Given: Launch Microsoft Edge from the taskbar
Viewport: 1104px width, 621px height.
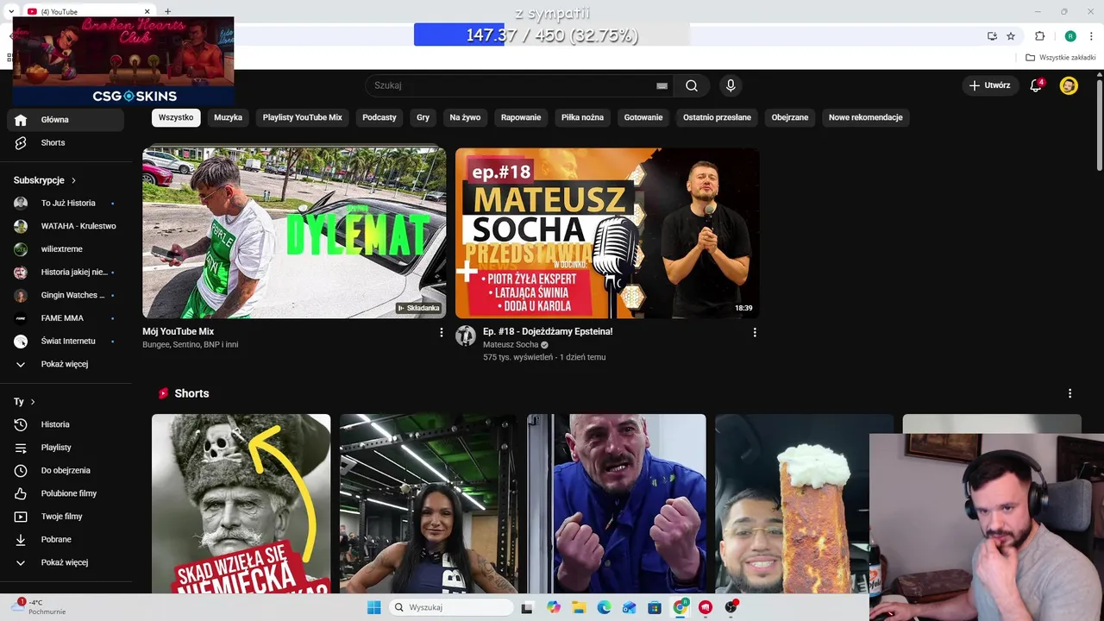Looking at the screenshot, I should [604, 607].
